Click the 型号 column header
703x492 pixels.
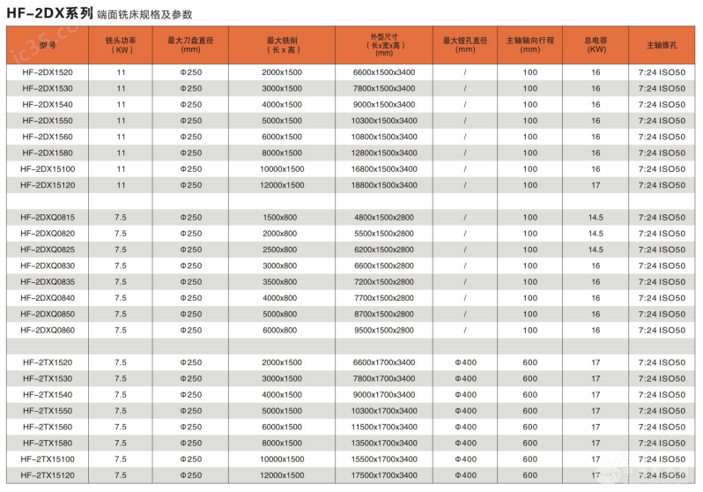(48, 45)
